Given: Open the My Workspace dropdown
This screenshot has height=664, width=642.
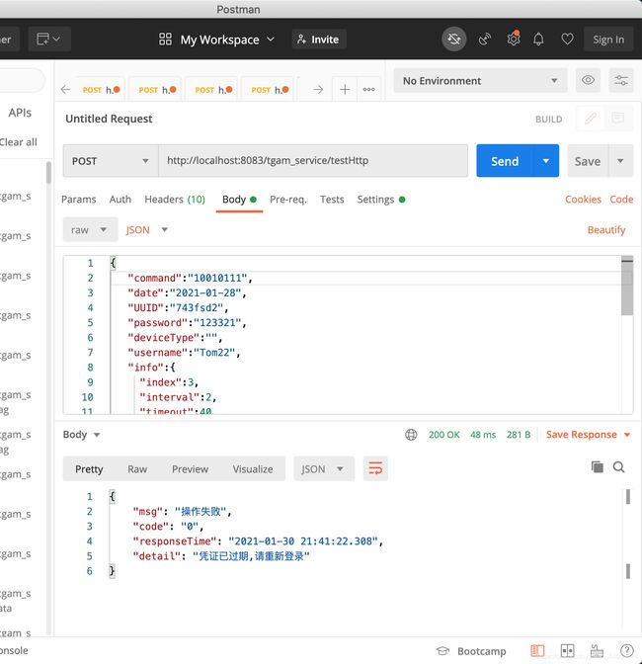Looking at the screenshot, I should [x=216, y=40].
